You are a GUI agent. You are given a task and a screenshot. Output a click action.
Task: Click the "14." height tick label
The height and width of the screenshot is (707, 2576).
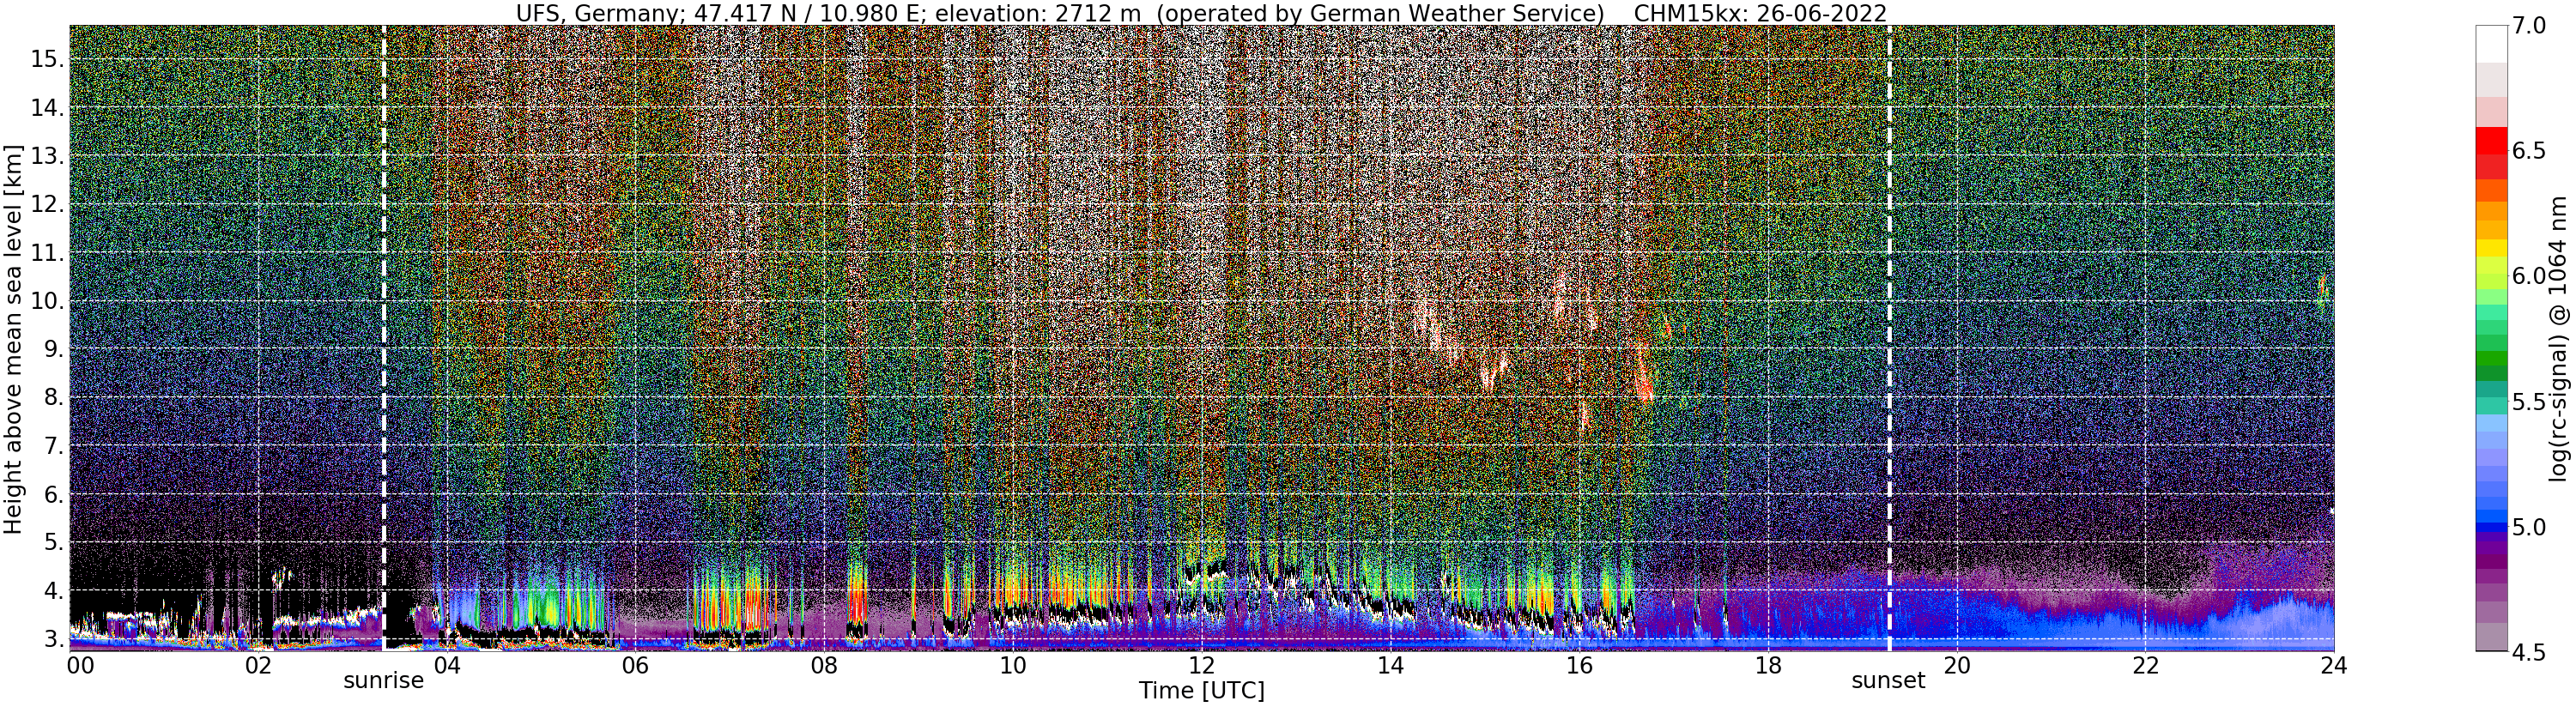click(x=48, y=108)
